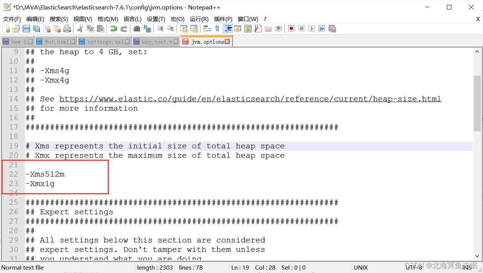483x273 pixels.
Task: Click the Stop recording macro button
Action: pyautogui.click(x=301, y=29)
